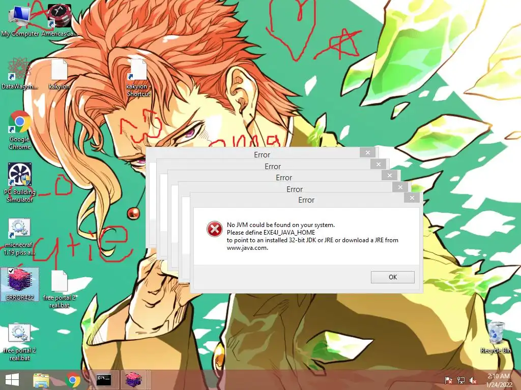Viewport: 521px width, 390px height.
Task: Switch to ERROR422 taskbar window
Action: coord(134,380)
